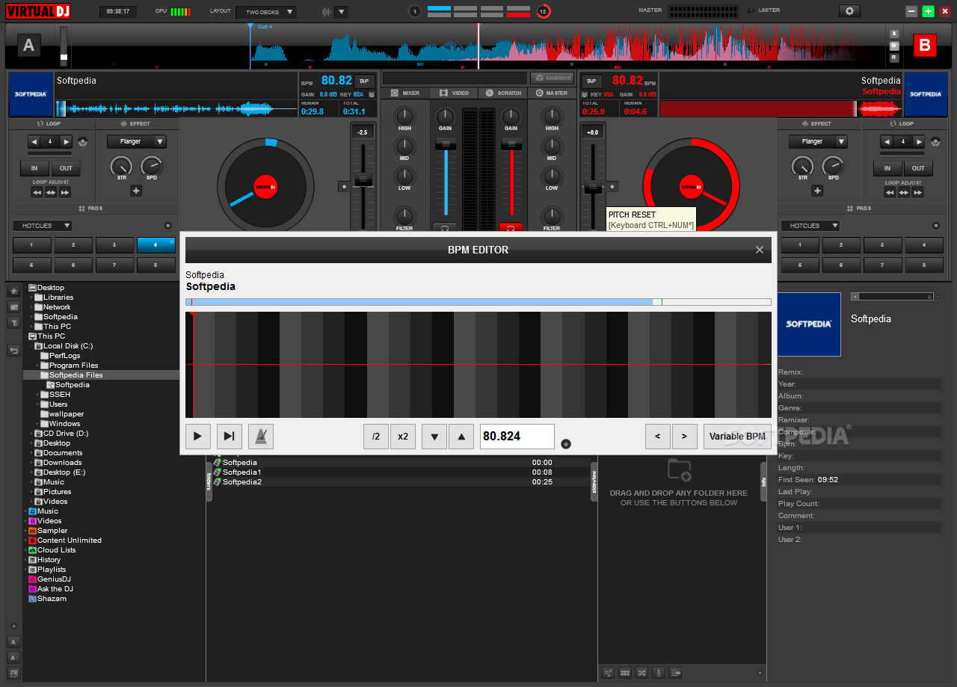
Task: Expand the History node in browser tree
Action: pos(25,560)
